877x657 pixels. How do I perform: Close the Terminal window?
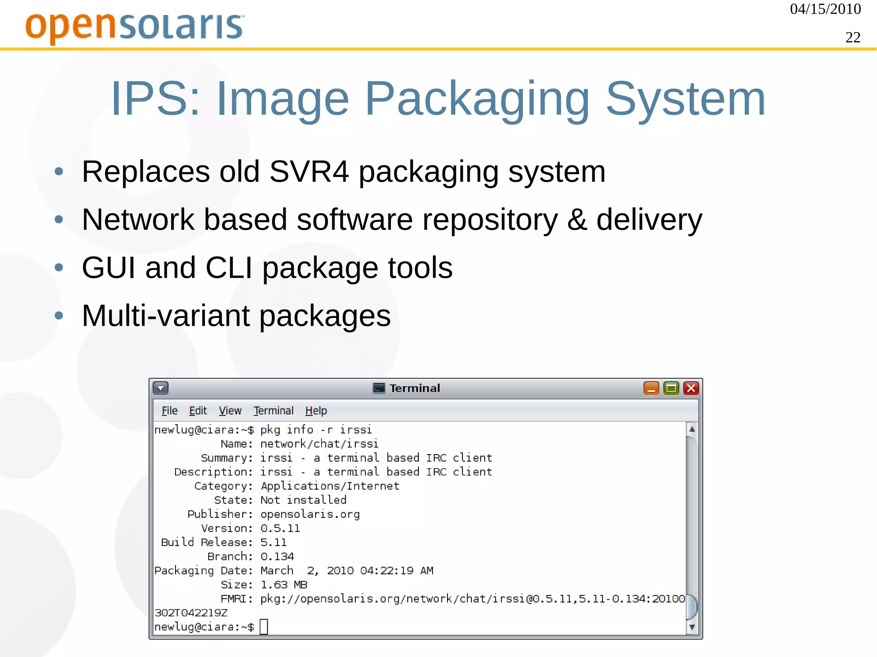pos(691,388)
